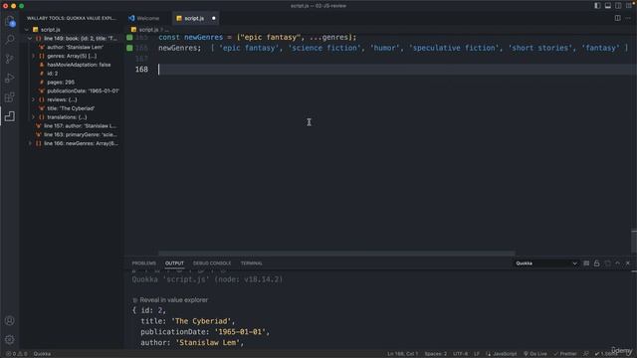Select the author 'Stanislaw Lem' row
The width and height of the screenshot is (637, 358).
point(72,47)
